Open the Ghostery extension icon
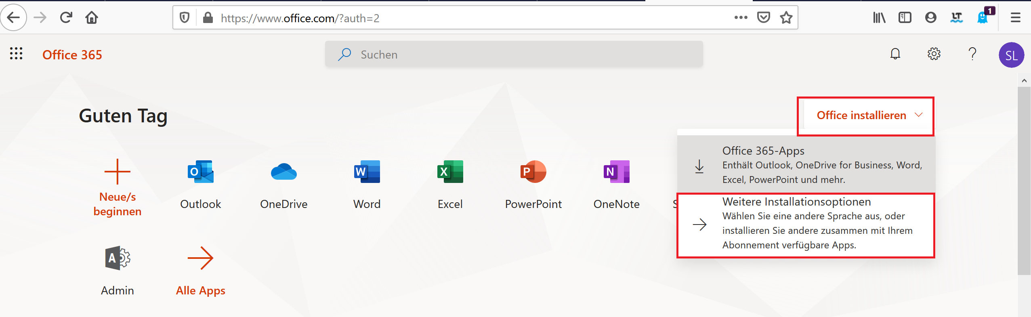 pos(983,17)
